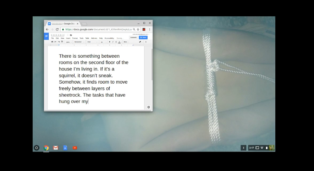Star the document next to its title

[67, 35]
